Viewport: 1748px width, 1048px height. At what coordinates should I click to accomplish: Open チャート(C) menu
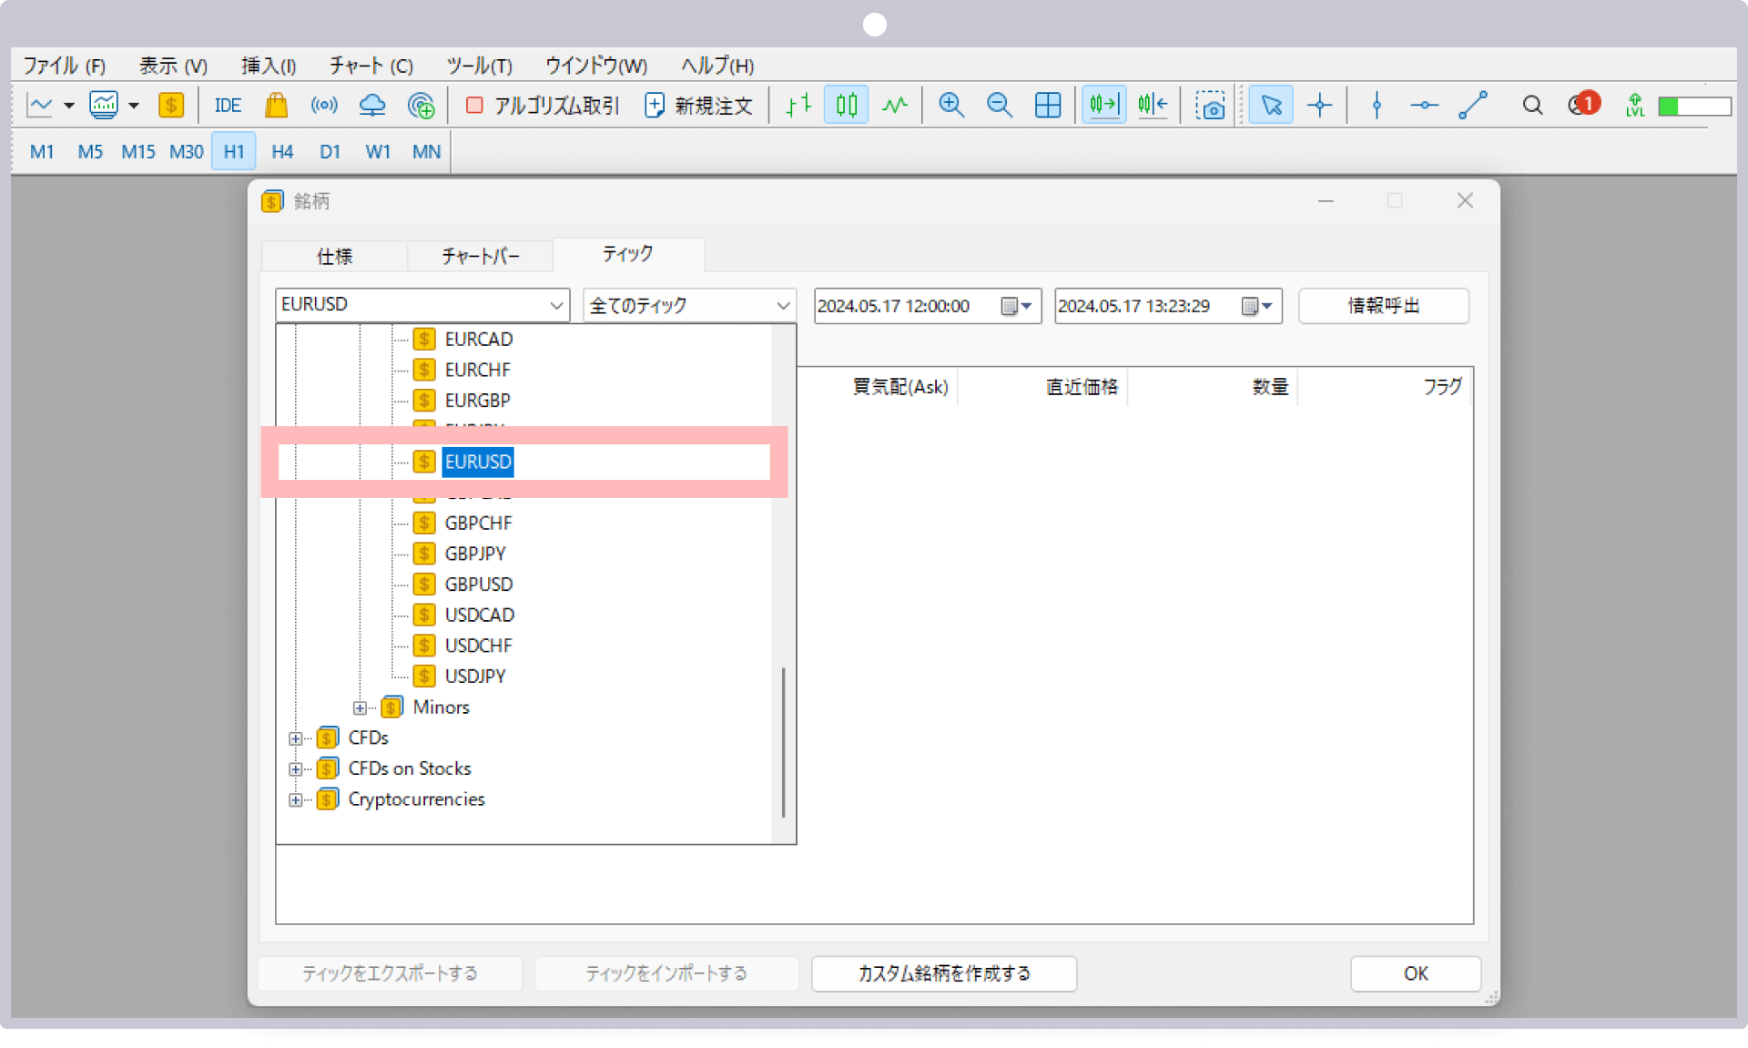pos(371,66)
